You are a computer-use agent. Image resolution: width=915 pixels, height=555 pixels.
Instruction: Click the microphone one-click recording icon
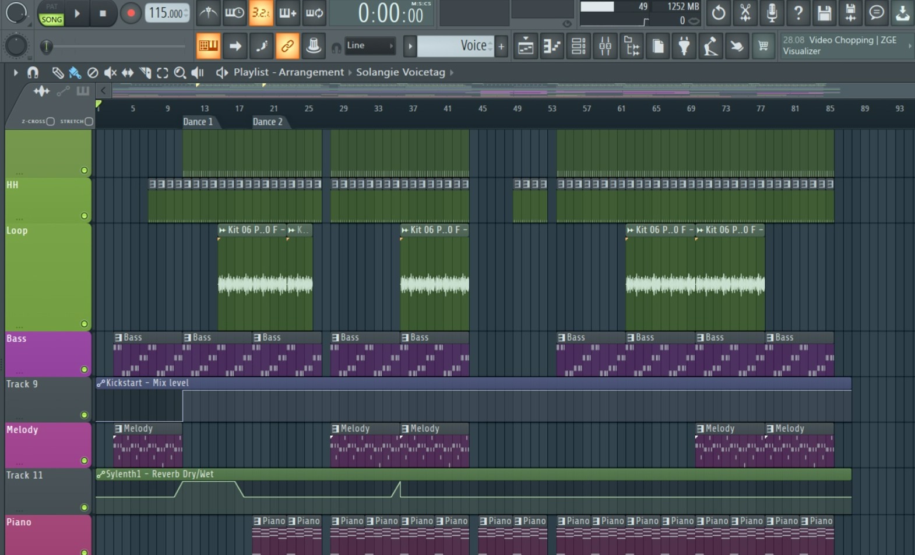(x=772, y=13)
